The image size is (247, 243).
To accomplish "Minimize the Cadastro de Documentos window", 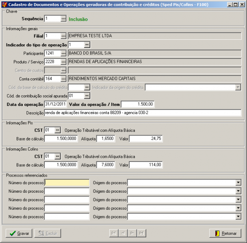I will click(230, 4).
